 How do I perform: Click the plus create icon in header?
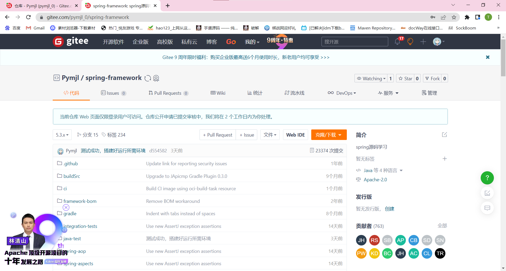(423, 42)
